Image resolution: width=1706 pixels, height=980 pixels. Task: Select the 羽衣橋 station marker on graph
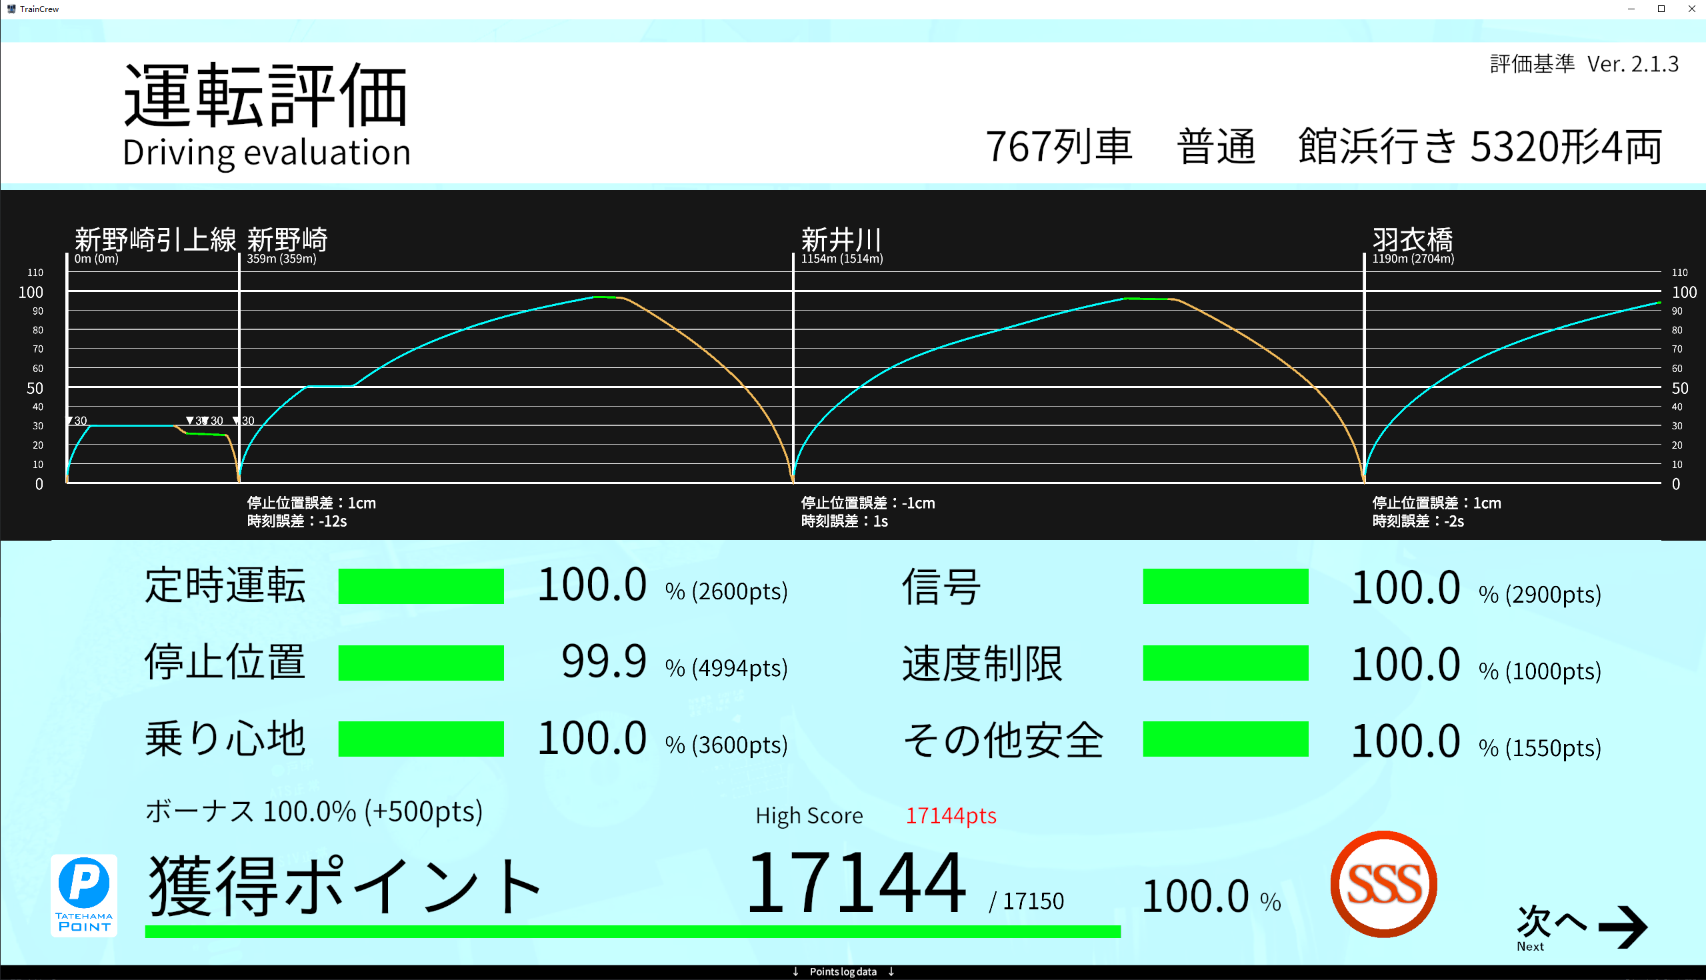point(1412,240)
